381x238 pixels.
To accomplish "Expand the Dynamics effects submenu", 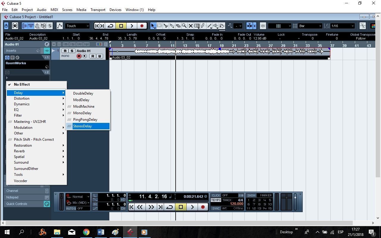I will click(36, 104).
